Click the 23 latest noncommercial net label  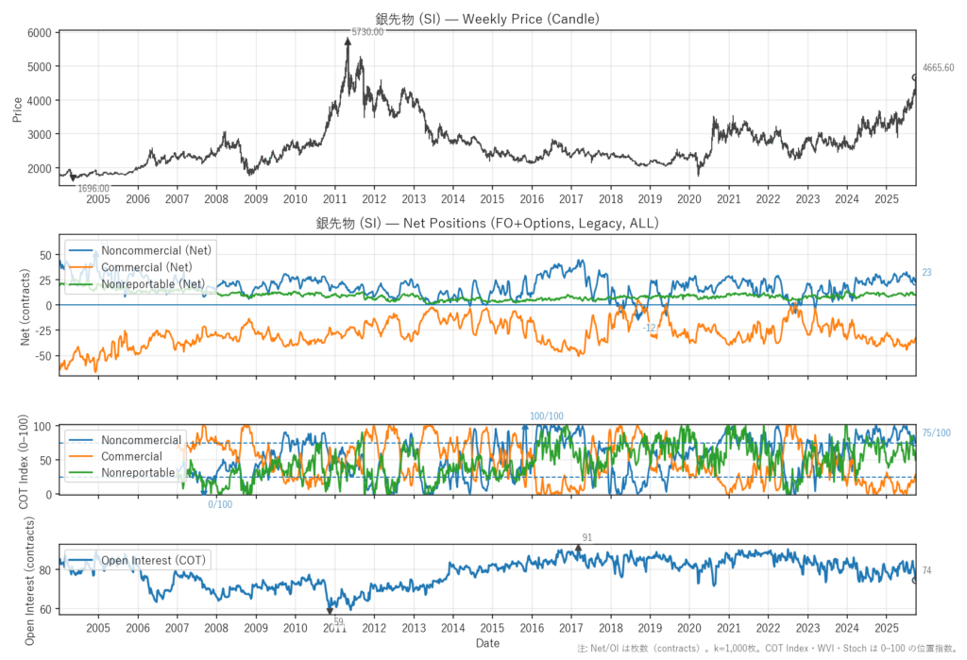pyautogui.click(x=926, y=273)
